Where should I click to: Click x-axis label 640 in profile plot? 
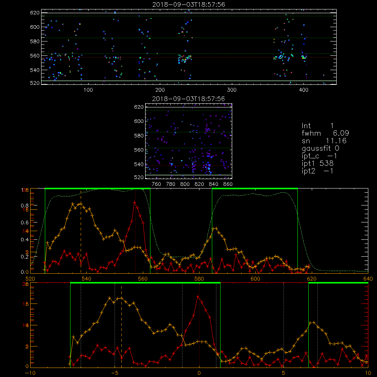tap(368, 279)
